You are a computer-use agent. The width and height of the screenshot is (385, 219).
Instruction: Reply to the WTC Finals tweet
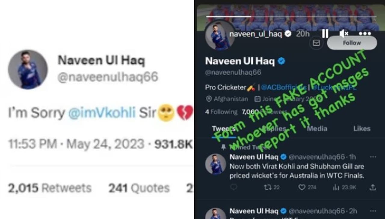(x=234, y=187)
